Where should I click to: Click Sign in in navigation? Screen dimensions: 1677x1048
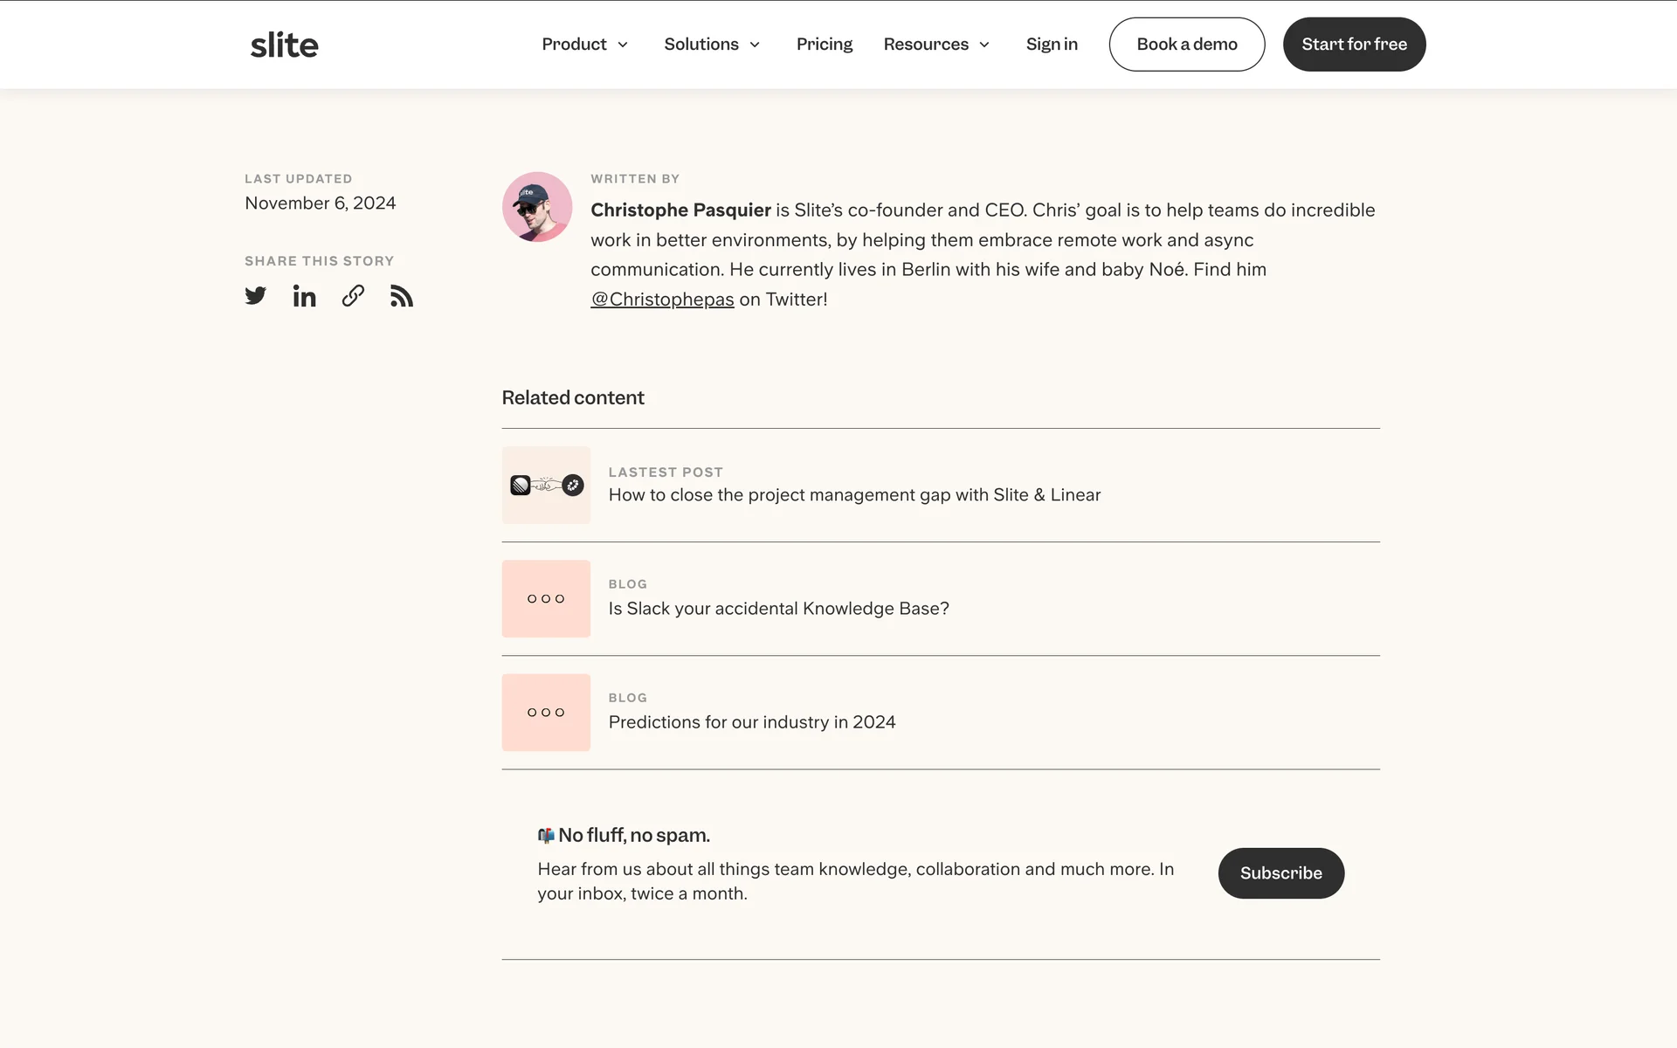pyautogui.click(x=1052, y=45)
